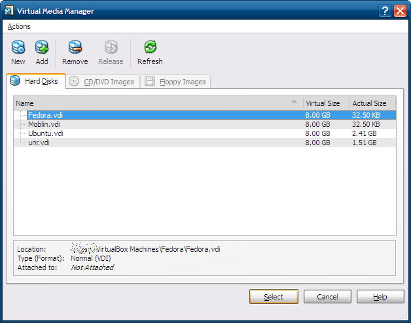Screen dimensions: 411x323
Task: Sort by the Actual Size column header
Action: tap(373, 103)
